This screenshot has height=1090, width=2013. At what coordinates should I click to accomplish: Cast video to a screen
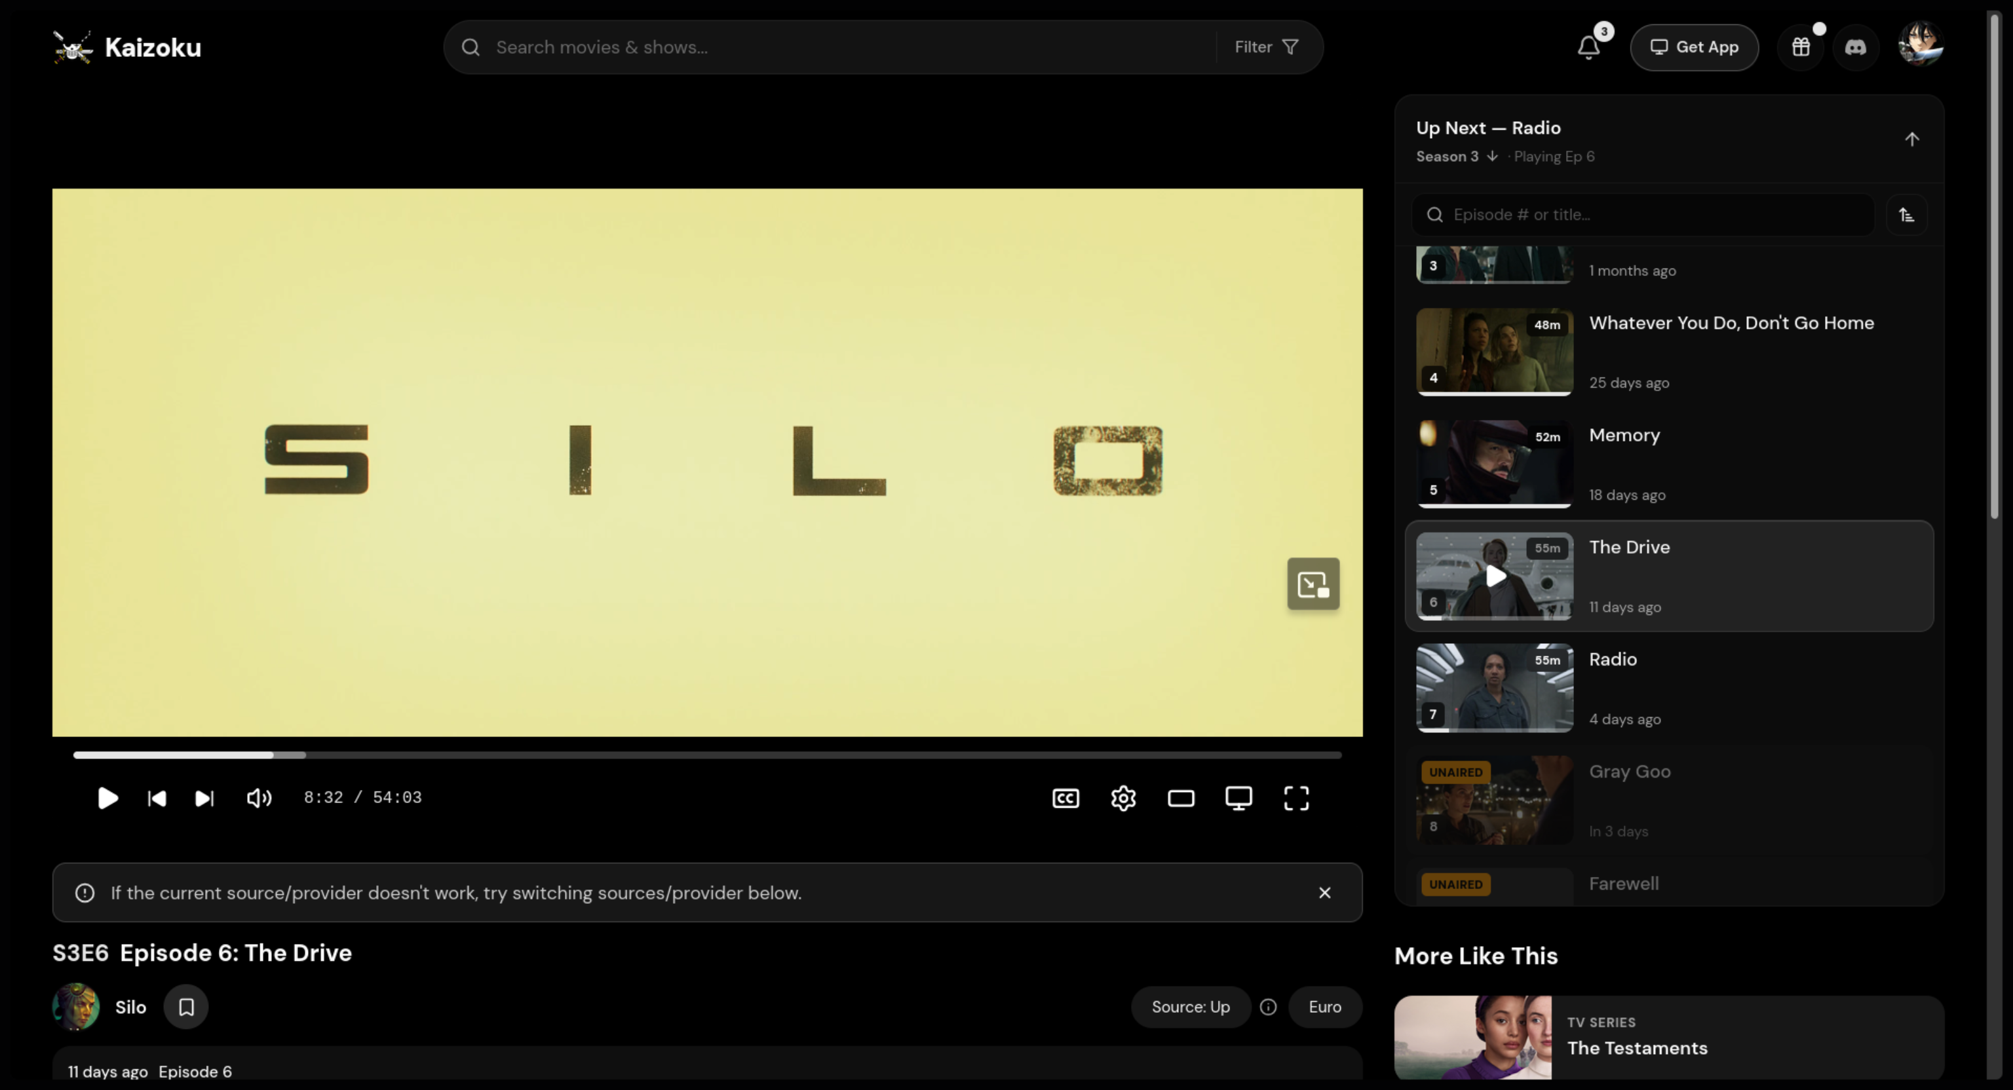[x=1238, y=798]
